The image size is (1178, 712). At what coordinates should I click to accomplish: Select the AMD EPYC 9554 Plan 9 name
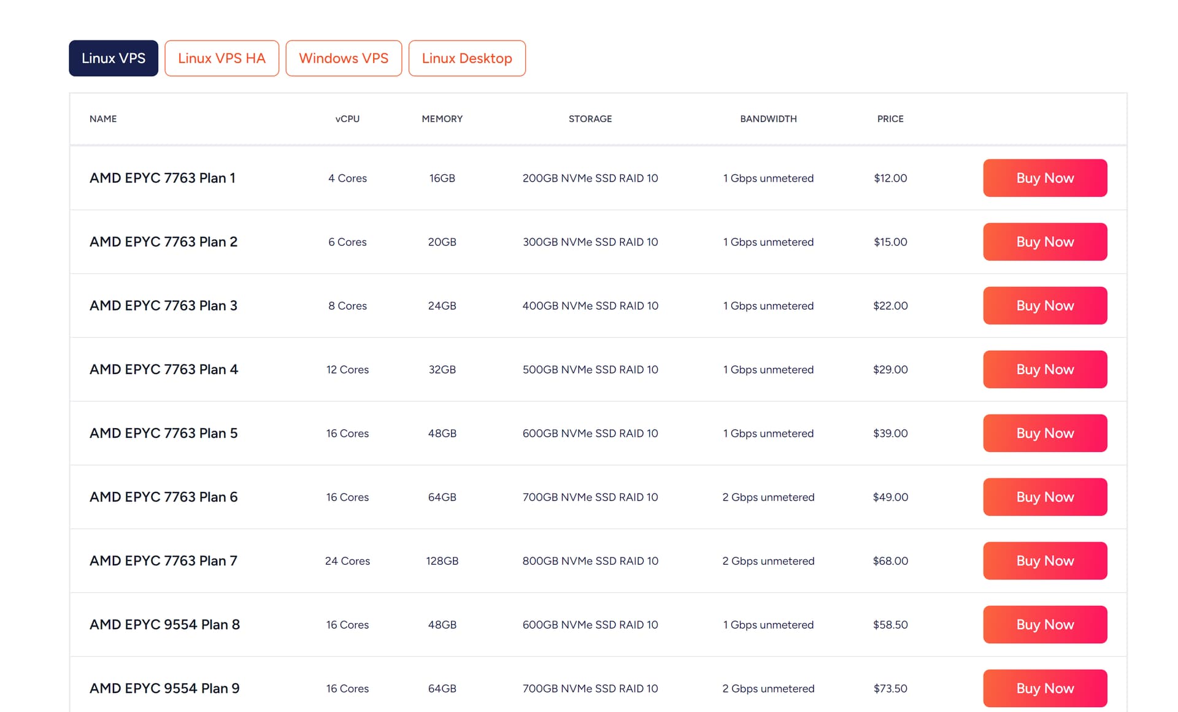coord(164,688)
